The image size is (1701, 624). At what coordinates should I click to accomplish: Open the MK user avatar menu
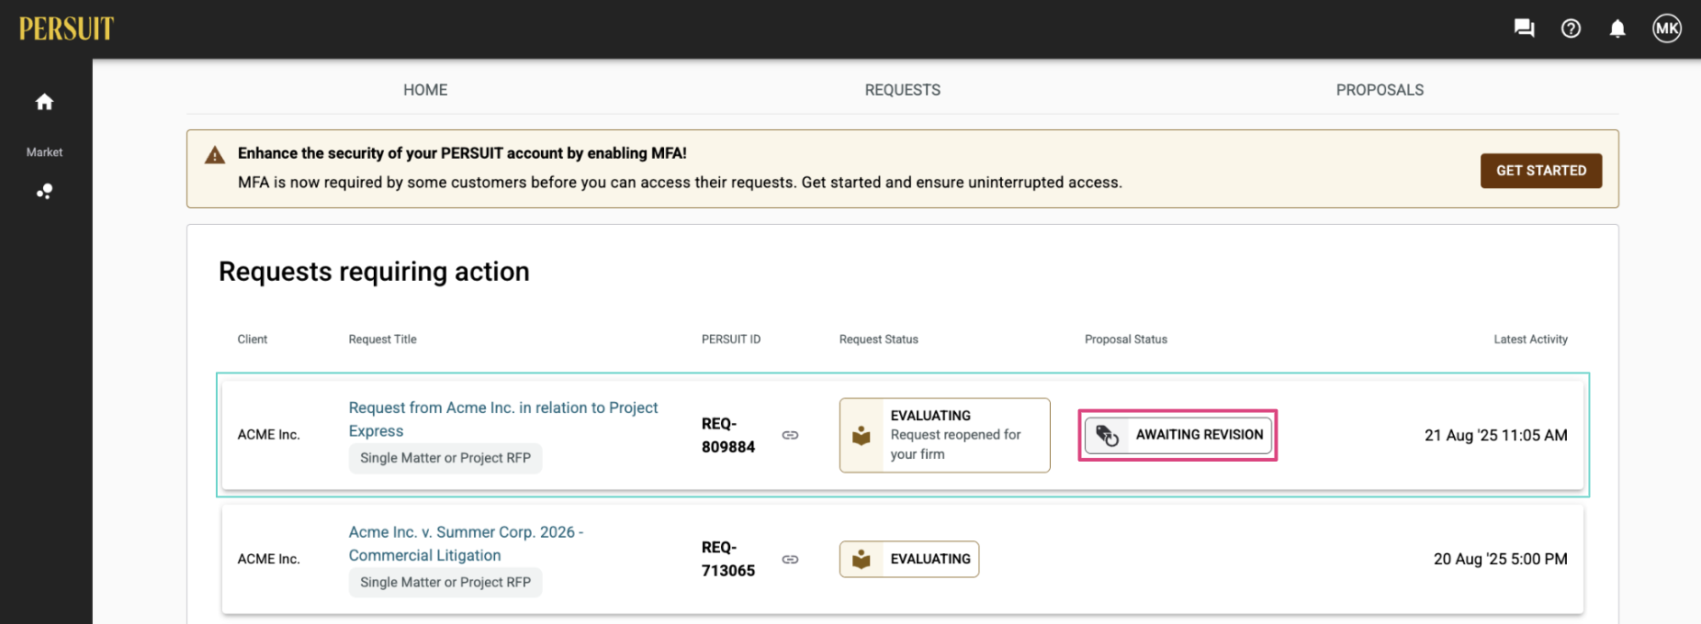[1667, 28]
